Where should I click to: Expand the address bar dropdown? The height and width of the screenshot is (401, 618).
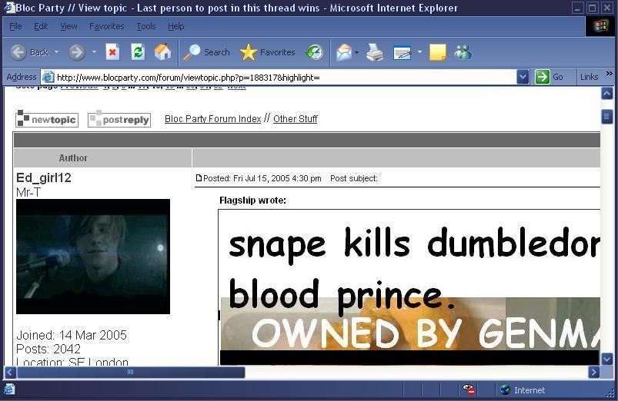tap(523, 77)
